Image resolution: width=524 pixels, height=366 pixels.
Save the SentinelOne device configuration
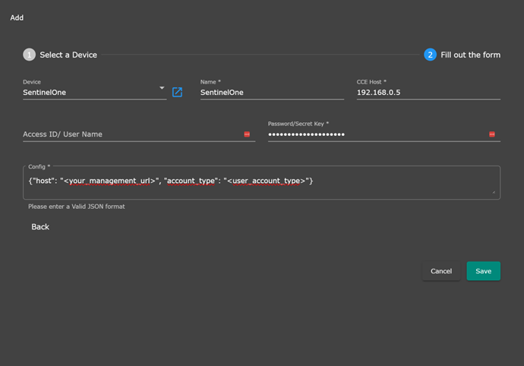coord(483,271)
